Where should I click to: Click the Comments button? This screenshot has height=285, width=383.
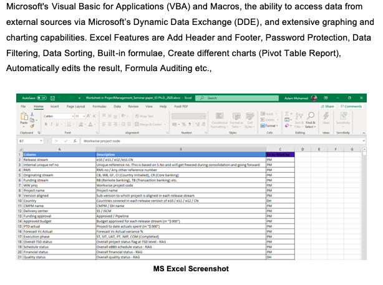coord(351,107)
